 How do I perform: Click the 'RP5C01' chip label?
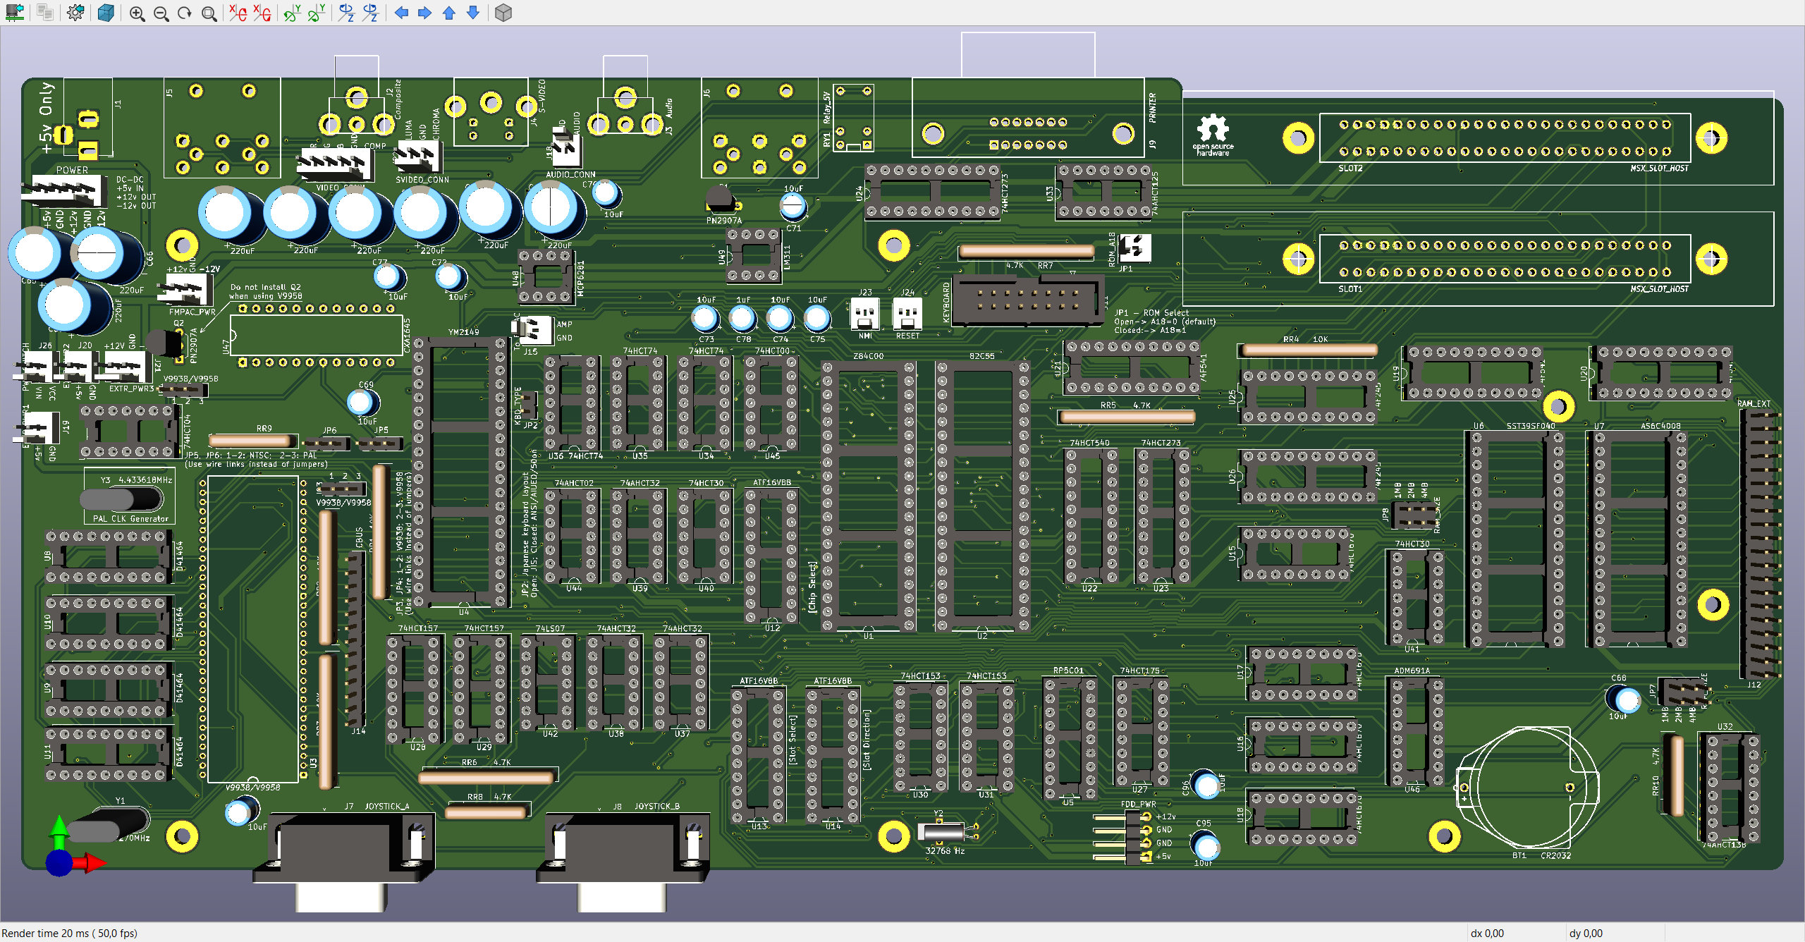coord(1068,671)
